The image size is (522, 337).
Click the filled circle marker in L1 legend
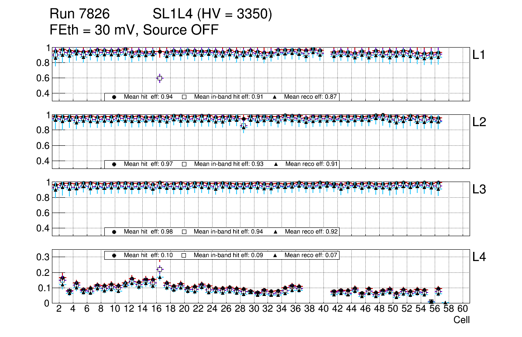pos(114,97)
